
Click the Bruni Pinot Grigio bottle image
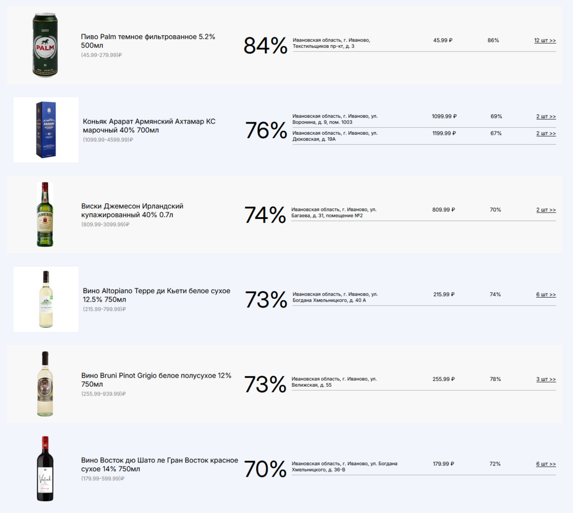(45, 384)
